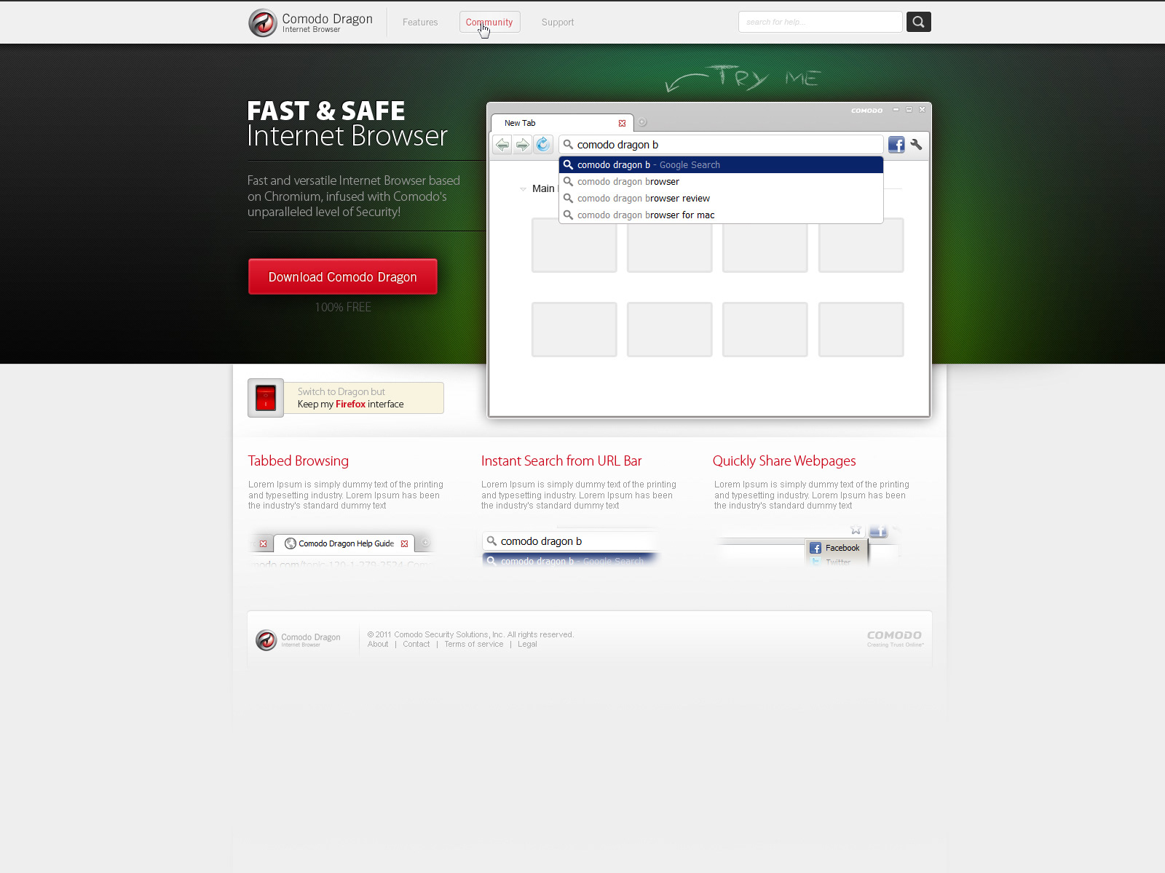Close the Comodo Dragon Help Guide tab
Viewport: 1165px width, 873px height.
coord(404,543)
